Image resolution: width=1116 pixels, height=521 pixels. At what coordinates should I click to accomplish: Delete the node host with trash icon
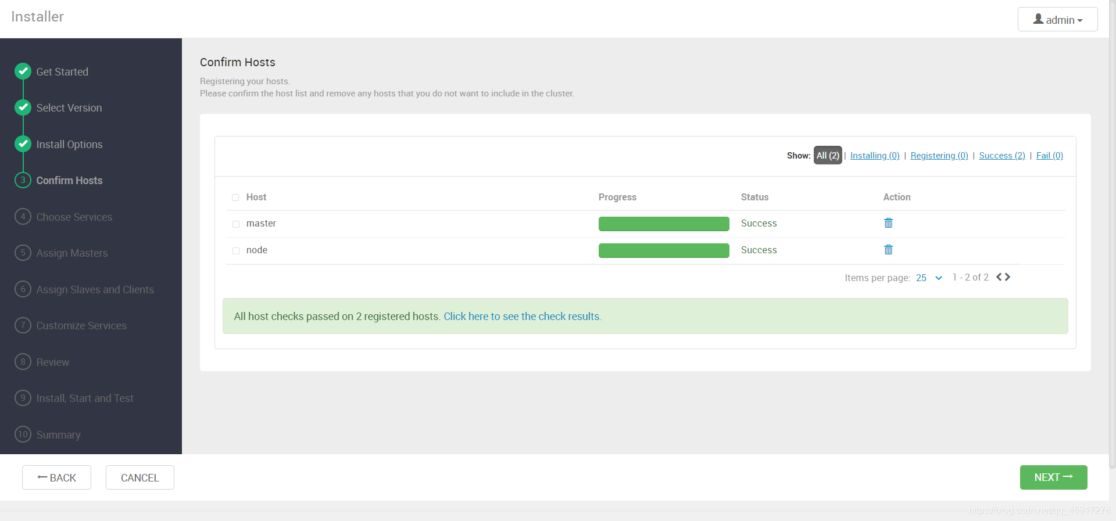(x=888, y=250)
